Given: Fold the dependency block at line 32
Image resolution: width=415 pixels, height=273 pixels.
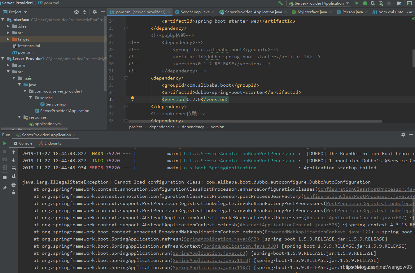Looking at the screenshot, I should (x=126, y=78).
